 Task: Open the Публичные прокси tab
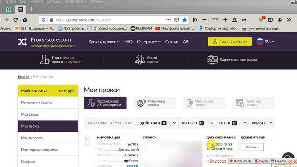tap(155, 103)
